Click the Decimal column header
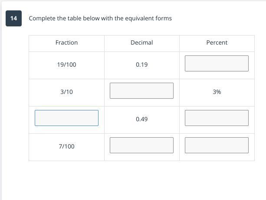 click(141, 42)
